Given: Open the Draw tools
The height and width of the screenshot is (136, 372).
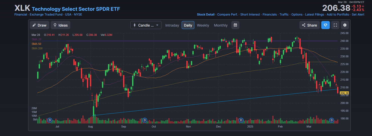Looking at the screenshot, I should [39, 25].
